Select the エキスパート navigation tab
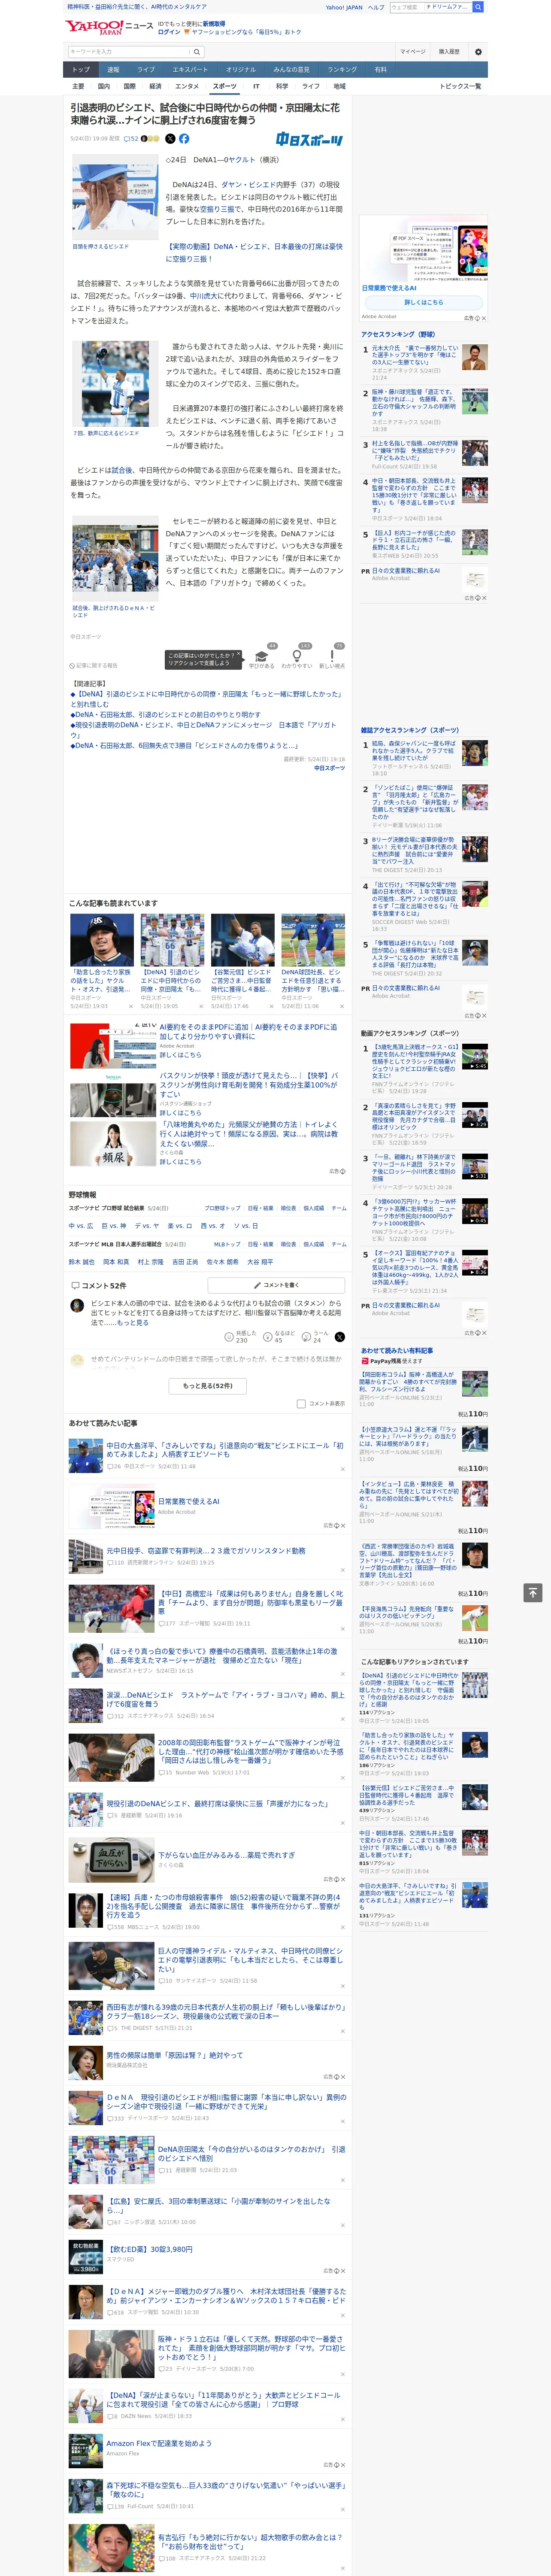This screenshot has height=2576, width=551. pos(190,70)
